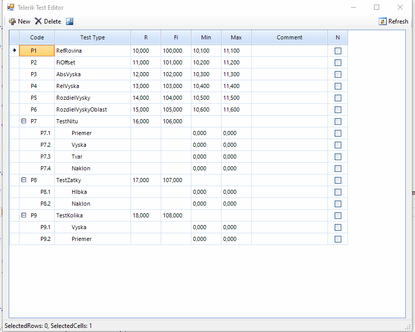Check the N checkbox for row P1

tap(337, 51)
